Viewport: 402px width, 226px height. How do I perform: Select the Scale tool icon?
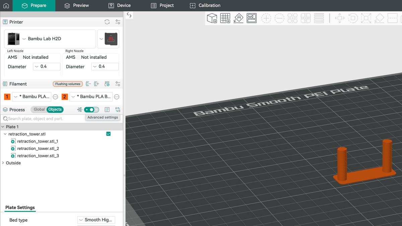pyautogui.click(x=366, y=18)
